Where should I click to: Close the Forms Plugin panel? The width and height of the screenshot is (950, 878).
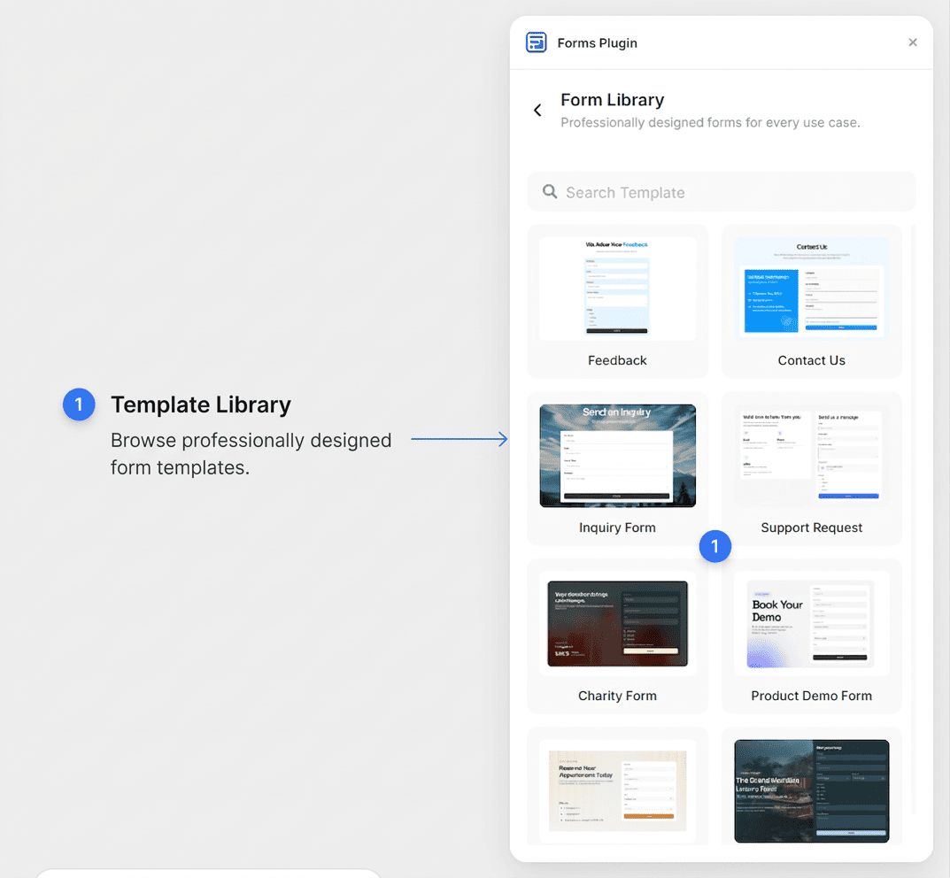coord(913,42)
